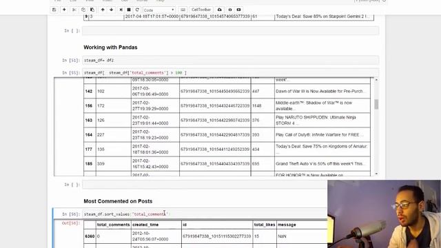Screen dimensions: 441x248
Task: Click the output scrollbar down arrow
Action: tap(376, 174)
